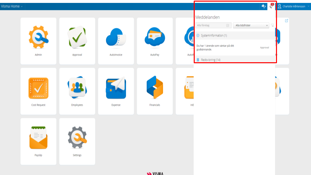This screenshot has width=311, height=175.
Task: Open the Payslip app tile
Action: pos(38,142)
